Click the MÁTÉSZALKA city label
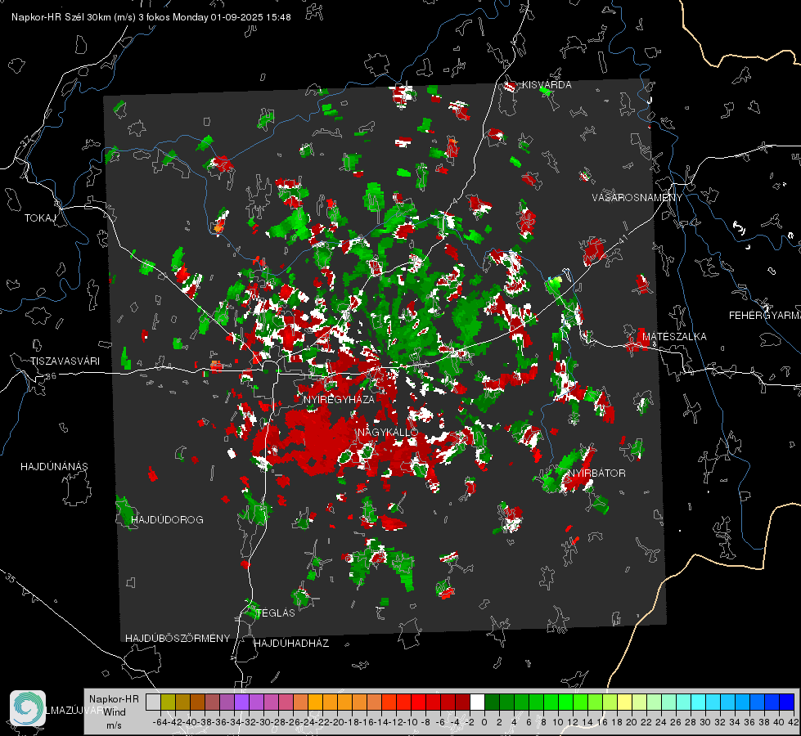The image size is (801, 736). pyautogui.click(x=674, y=337)
